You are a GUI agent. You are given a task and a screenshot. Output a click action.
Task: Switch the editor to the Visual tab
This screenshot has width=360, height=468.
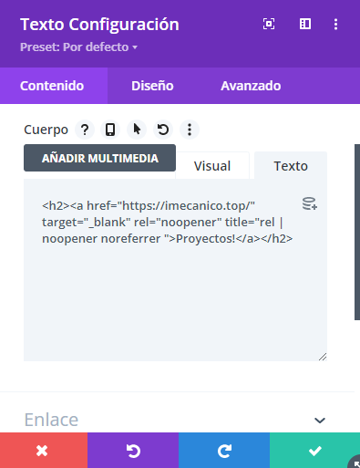[x=212, y=166]
